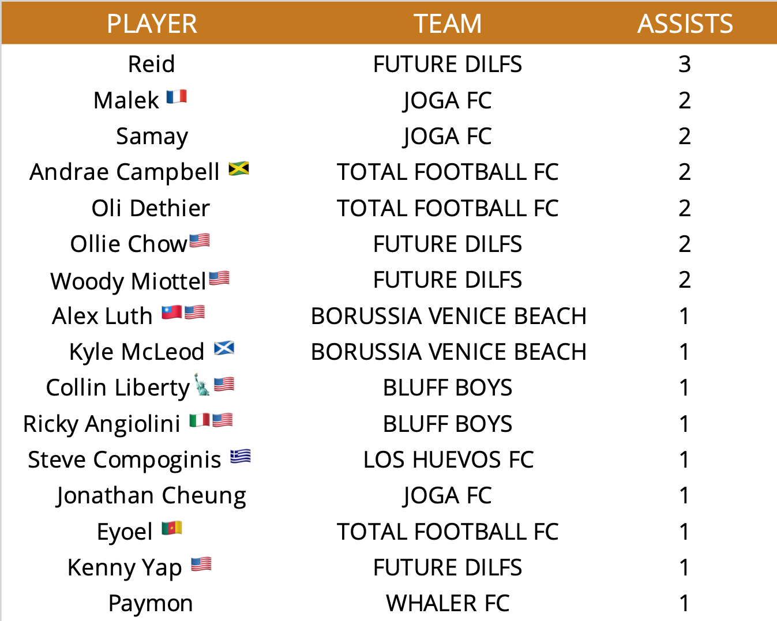Click the Cameroon flag beside Eyoel
The height and width of the screenshot is (621, 777).
[x=172, y=528]
